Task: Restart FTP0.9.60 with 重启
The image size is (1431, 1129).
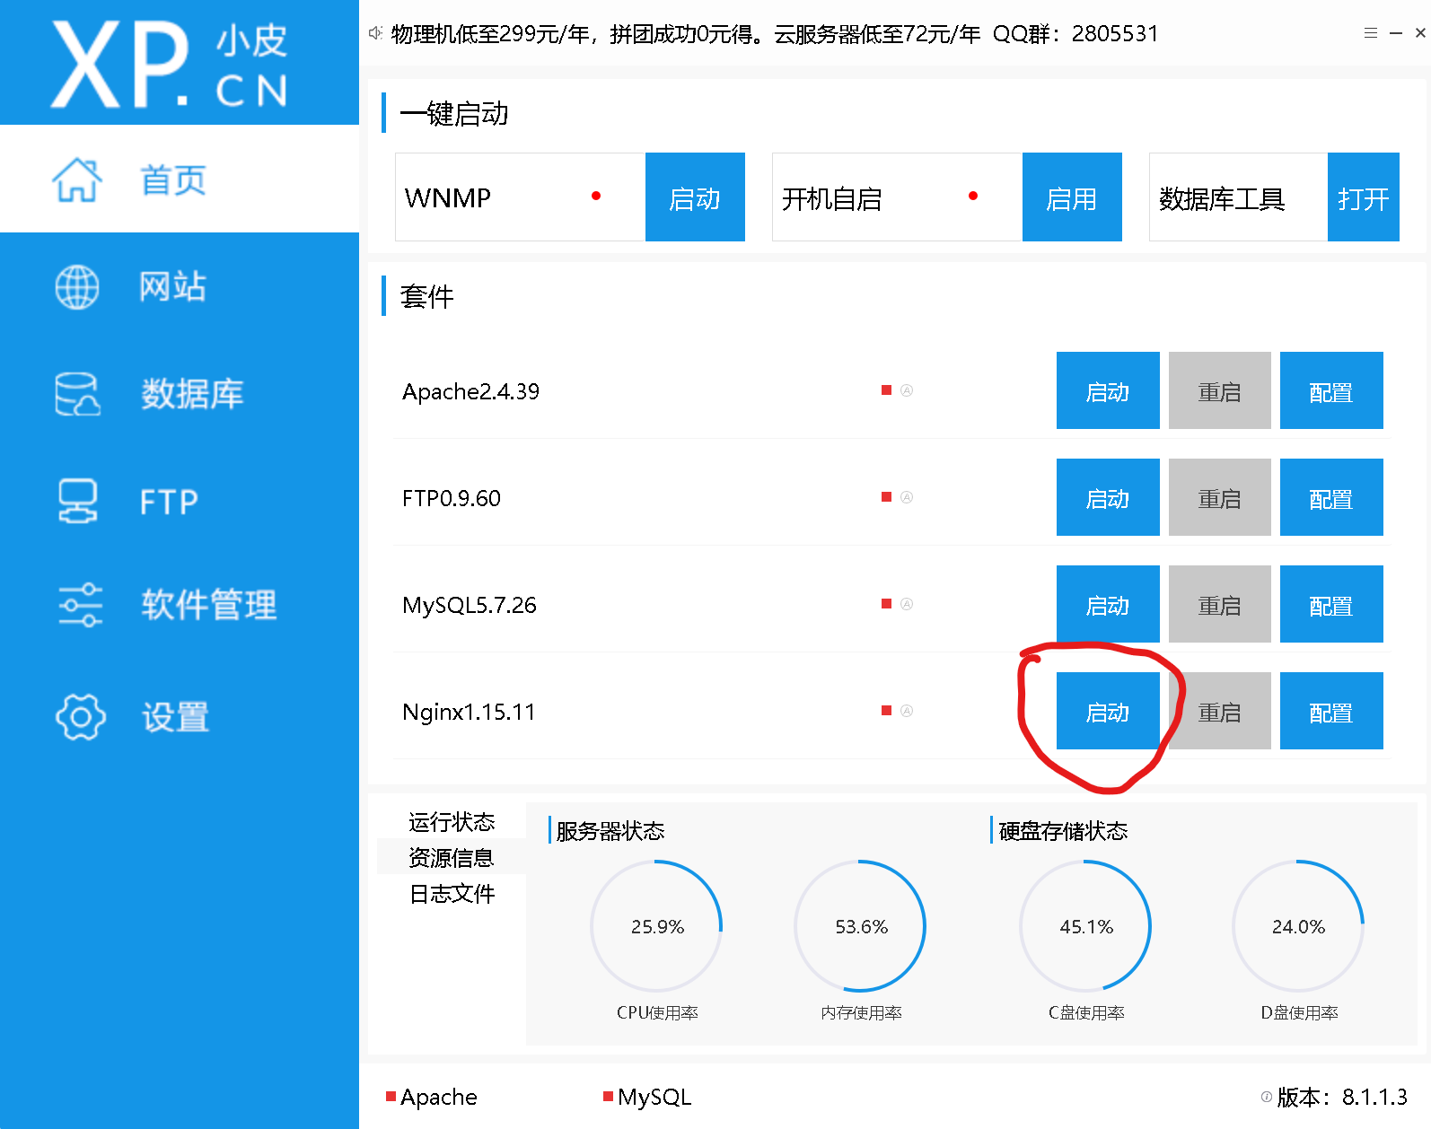Action: tap(1219, 497)
